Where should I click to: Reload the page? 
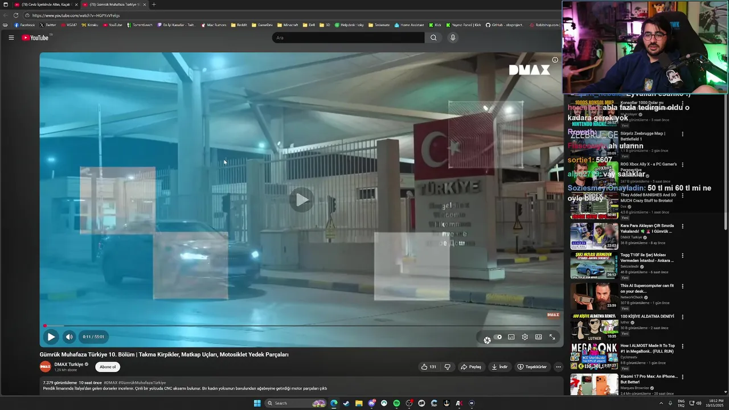[x=15, y=15]
